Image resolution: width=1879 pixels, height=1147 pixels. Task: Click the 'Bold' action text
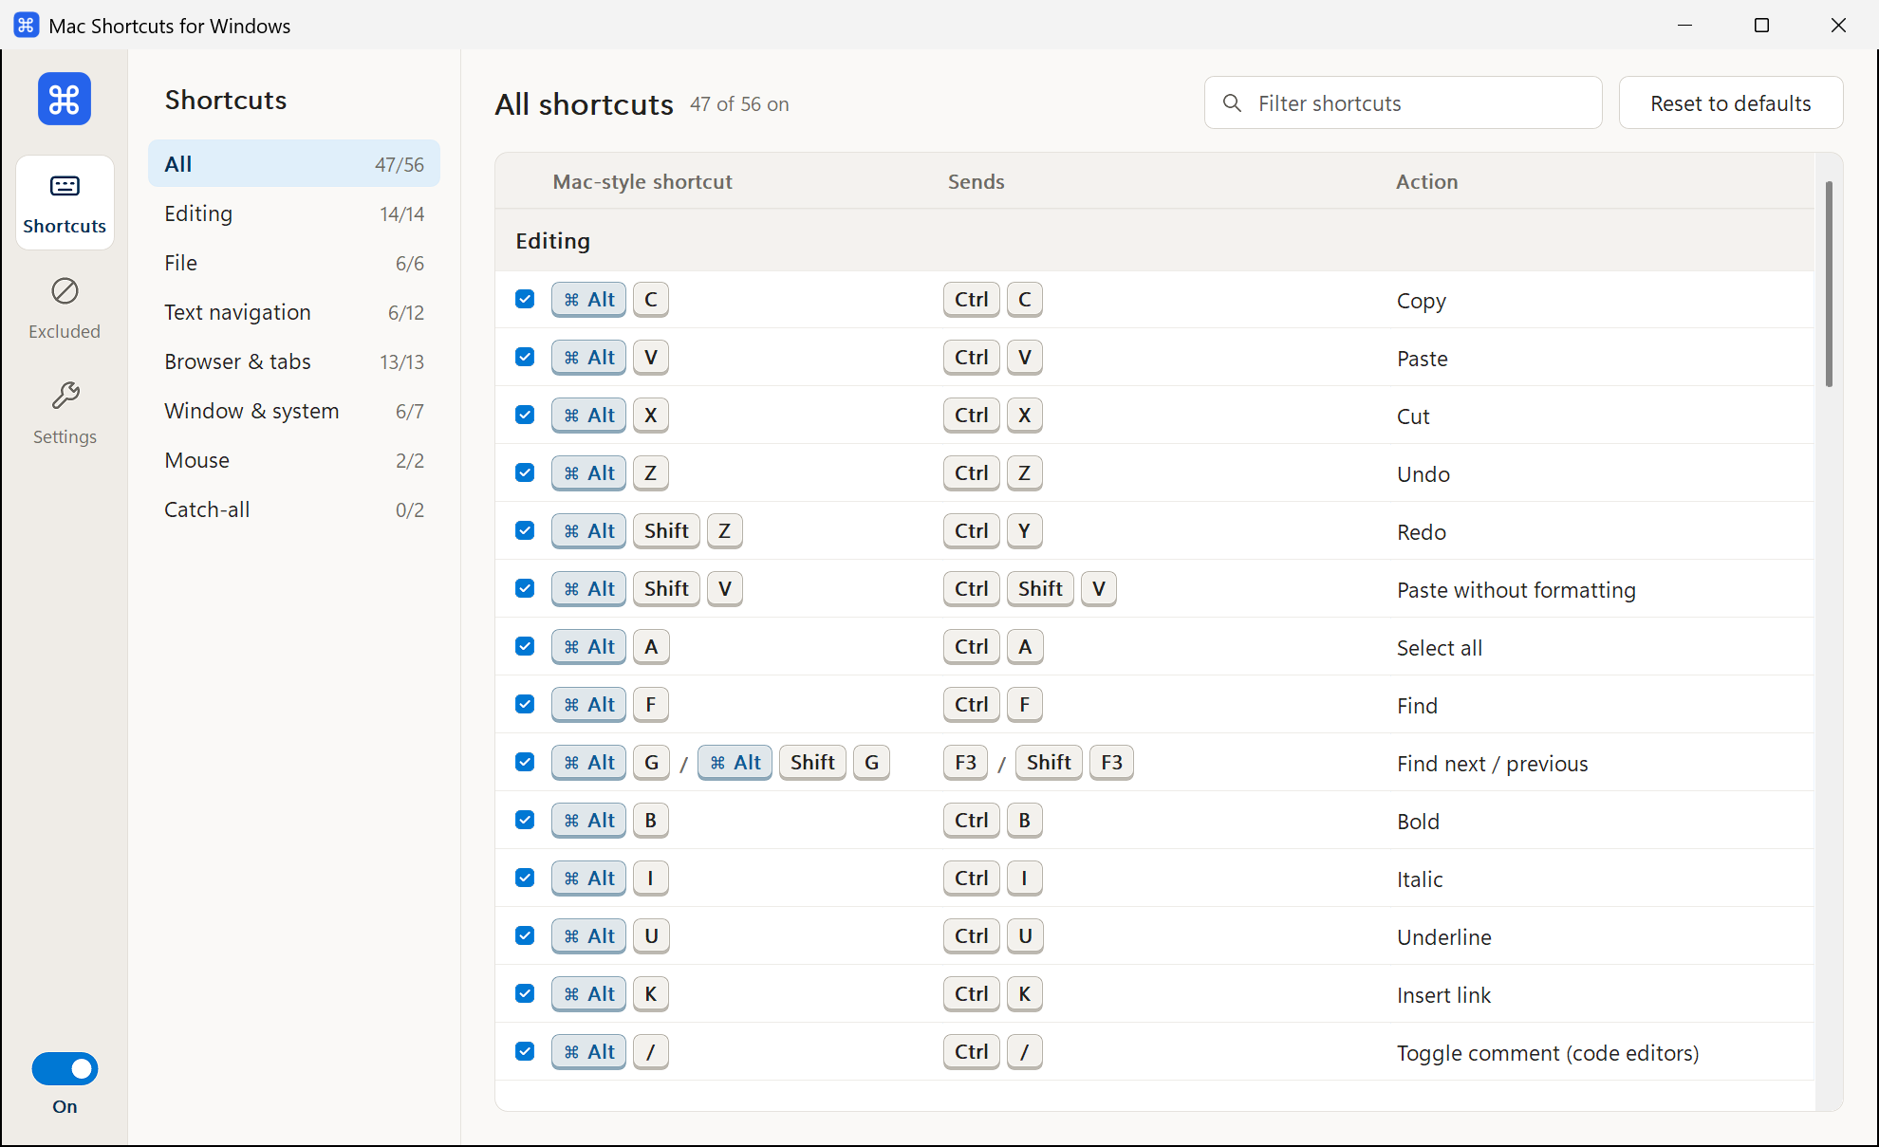point(1418,822)
